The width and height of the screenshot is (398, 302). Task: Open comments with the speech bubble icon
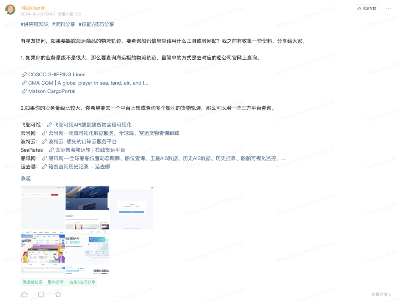pos(41,294)
